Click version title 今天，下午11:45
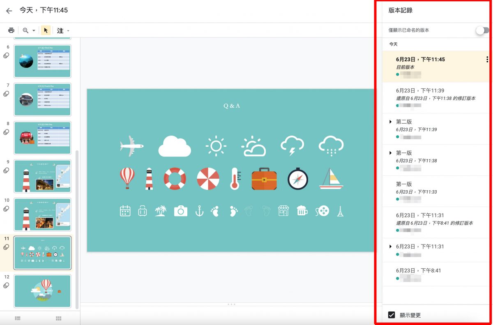Screen dimensions: 493x325 point(44,10)
